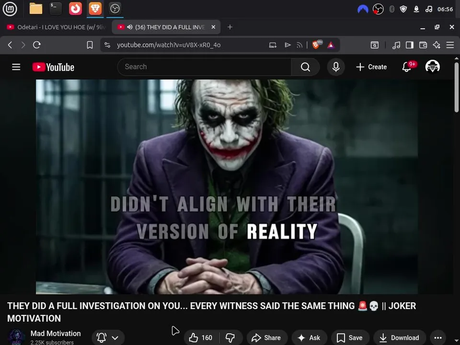Like the video with 160 likes
460x345 pixels.
pos(200,338)
